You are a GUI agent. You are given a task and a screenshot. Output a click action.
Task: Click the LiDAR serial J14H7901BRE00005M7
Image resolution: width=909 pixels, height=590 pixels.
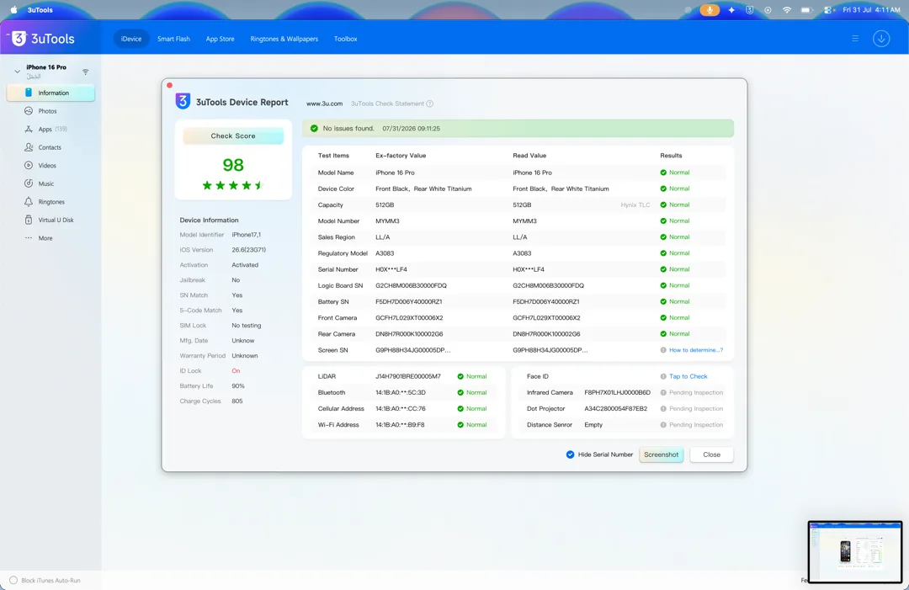[x=408, y=376]
